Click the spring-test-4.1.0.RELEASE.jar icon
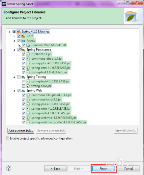This screenshot has width=144, height=175. 28,81
